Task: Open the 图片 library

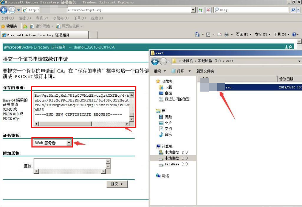Action: (x=168, y=123)
